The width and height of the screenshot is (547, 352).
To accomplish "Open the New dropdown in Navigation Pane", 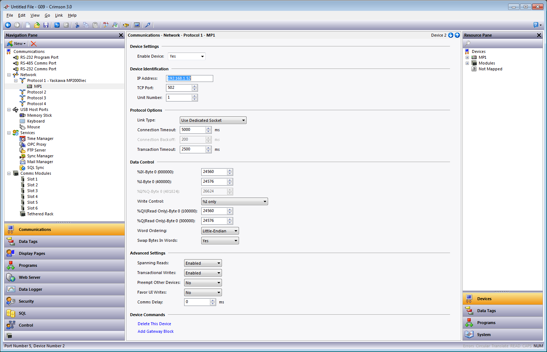I will [16, 44].
